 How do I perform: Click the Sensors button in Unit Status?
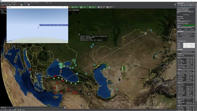[x=180, y=29]
